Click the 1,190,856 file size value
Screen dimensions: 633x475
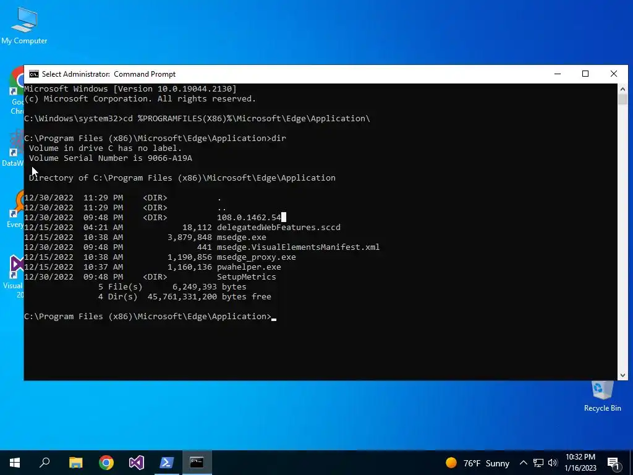point(189,257)
